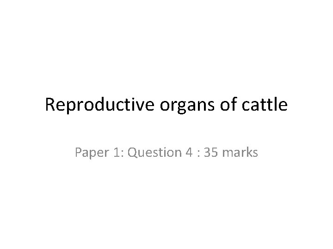
Task: Select the slide title text
Action: [x=166, y=106]
